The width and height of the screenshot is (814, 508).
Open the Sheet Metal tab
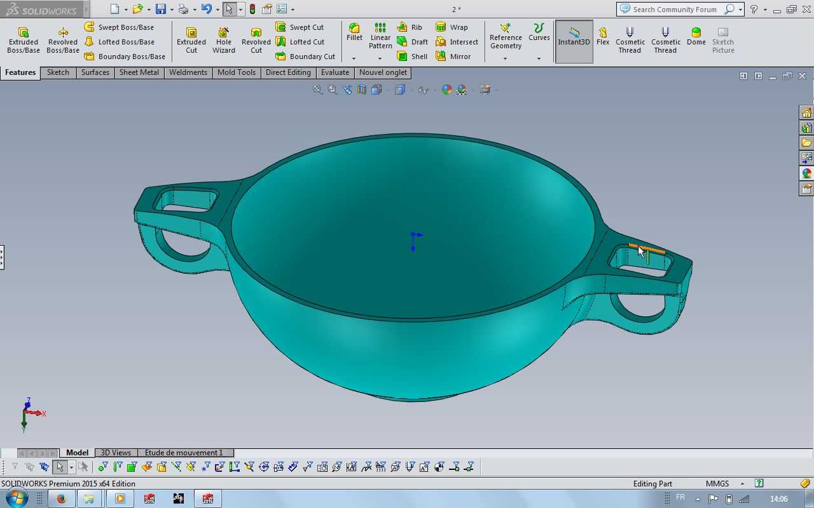click(139, 72)
